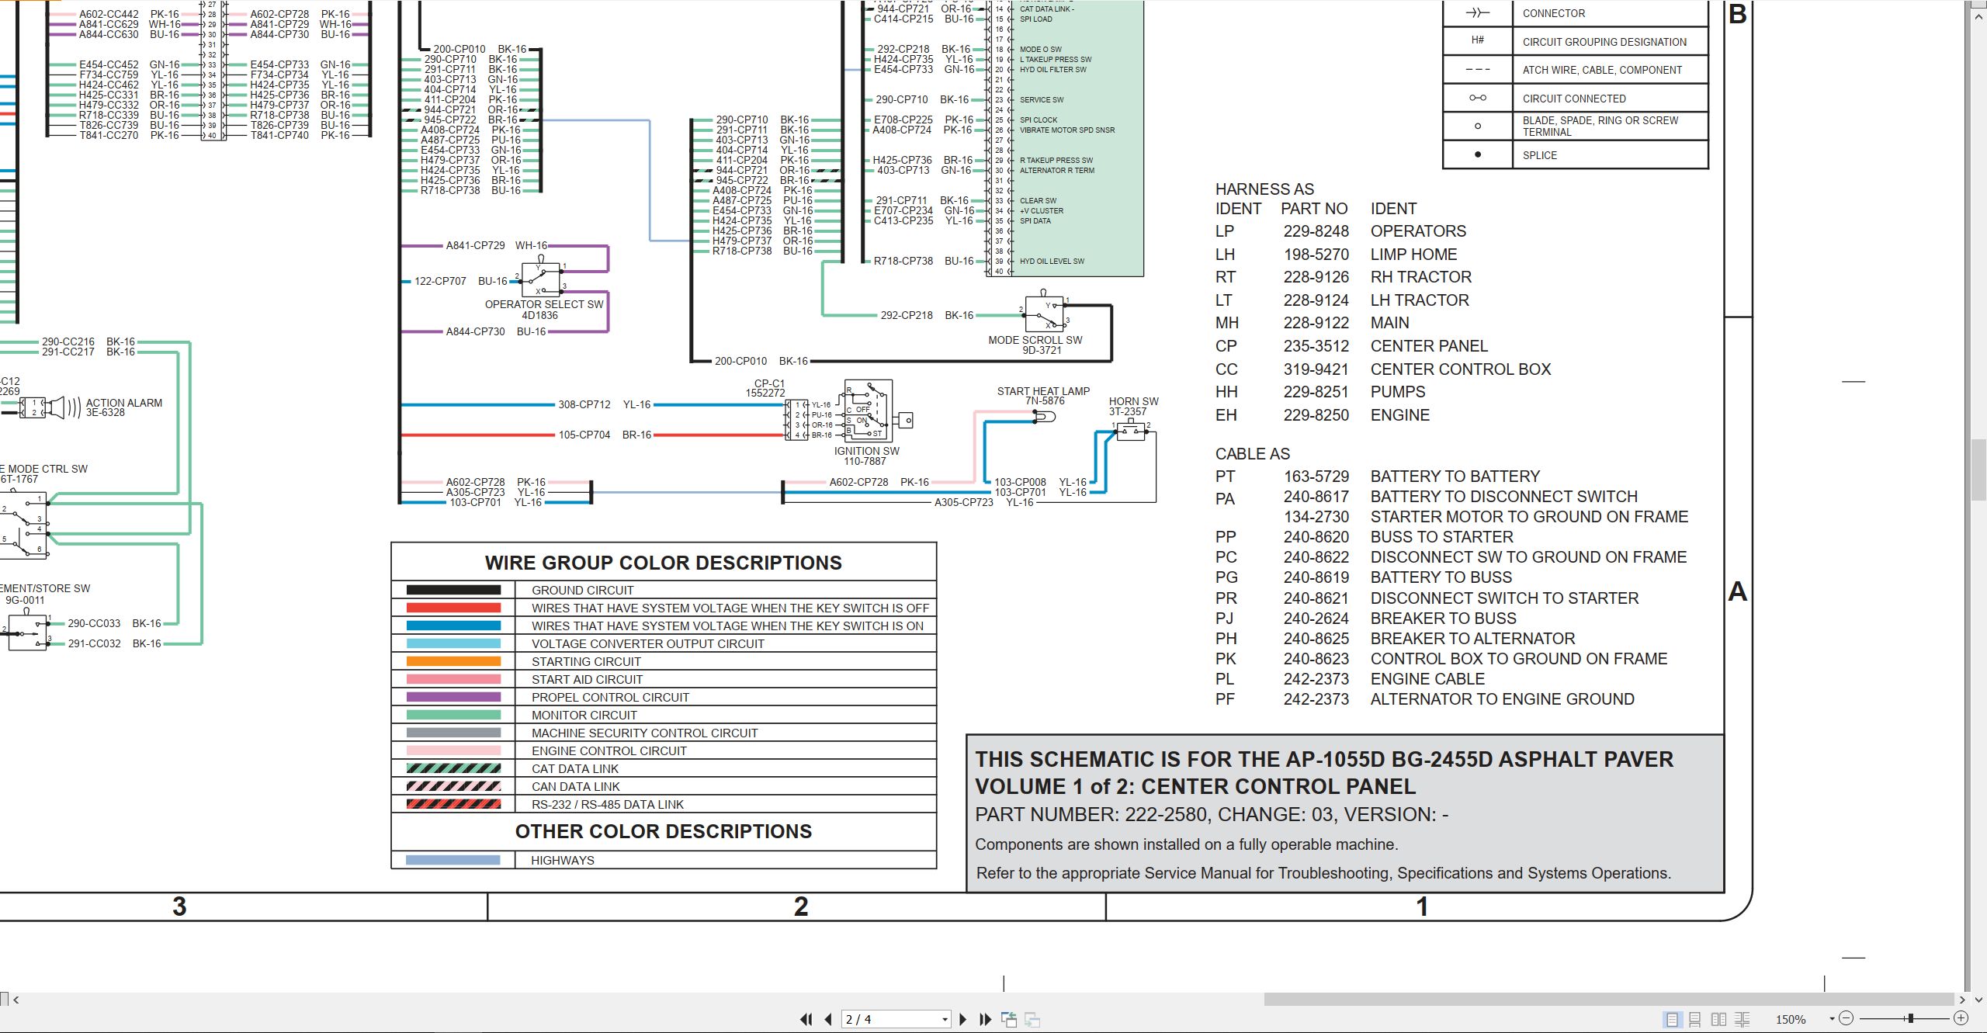Click grid column number 2 at bottom
Screen dimensions: 1987x1033
click(801, 906)
